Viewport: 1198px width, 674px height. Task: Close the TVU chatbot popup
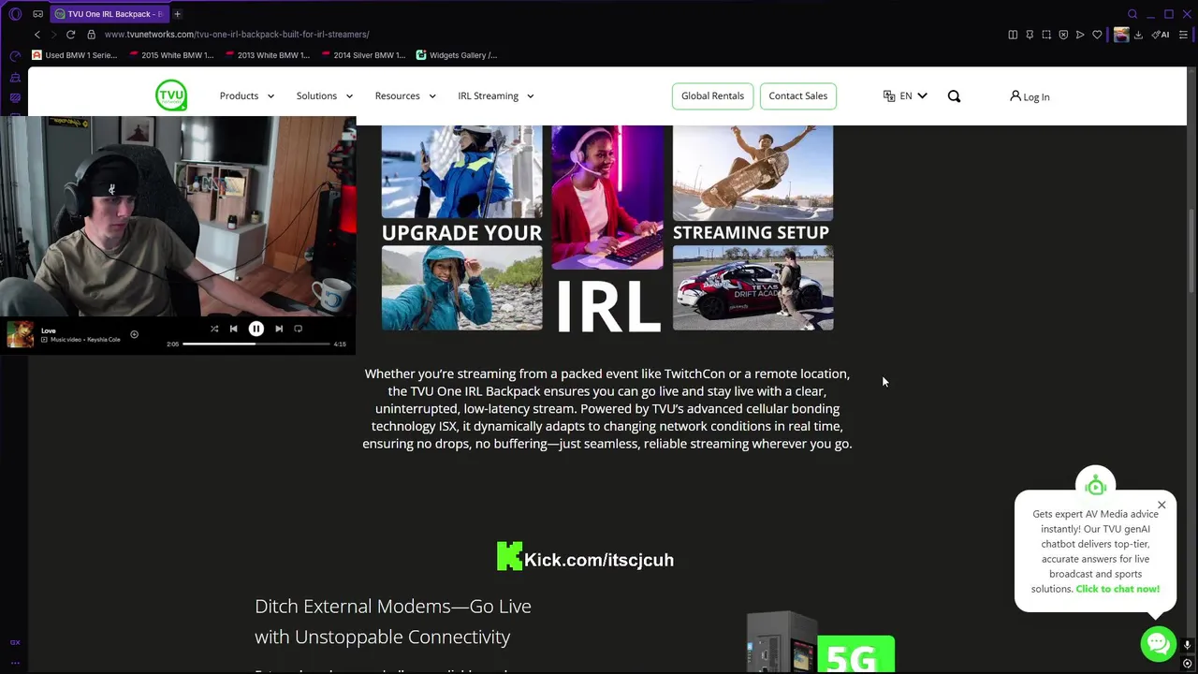point(1161,505)
